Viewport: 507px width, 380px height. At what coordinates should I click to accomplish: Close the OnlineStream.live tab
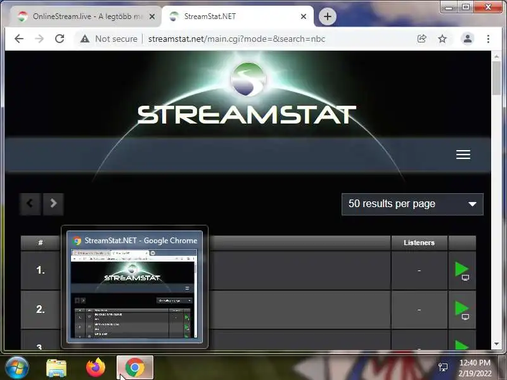coord(152,16)
